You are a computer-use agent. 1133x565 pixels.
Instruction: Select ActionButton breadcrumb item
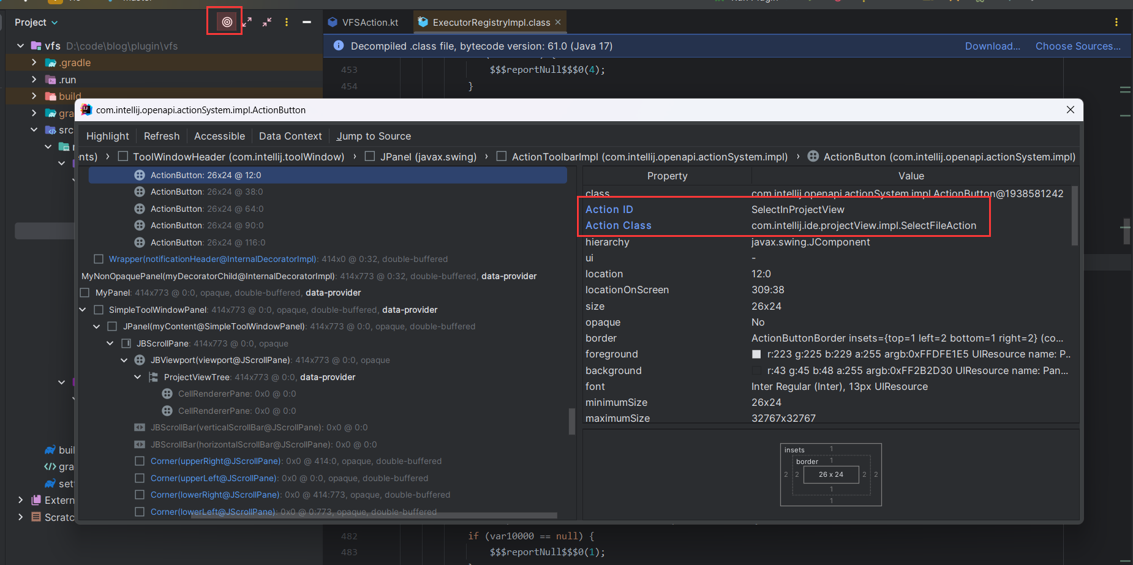point(942,157)
